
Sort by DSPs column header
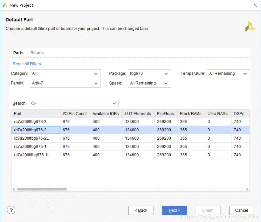239,114
